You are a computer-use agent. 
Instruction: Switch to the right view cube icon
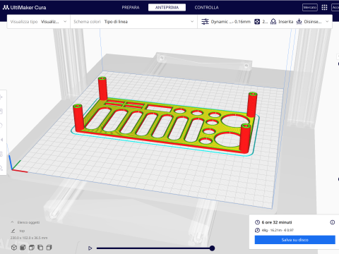(x=49, y=248)
